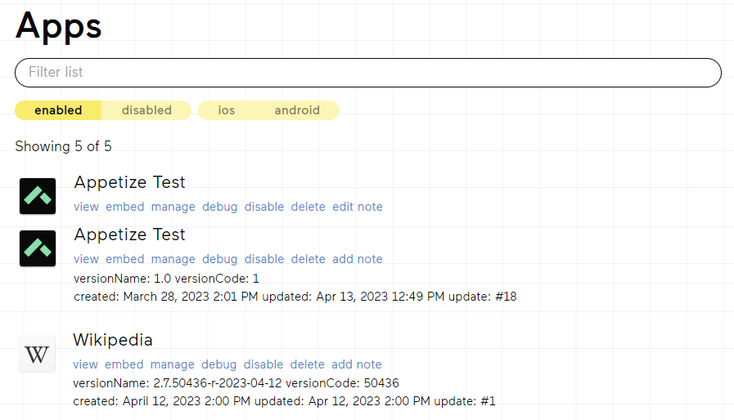Toggle the android platform filter

coord(297,110)
